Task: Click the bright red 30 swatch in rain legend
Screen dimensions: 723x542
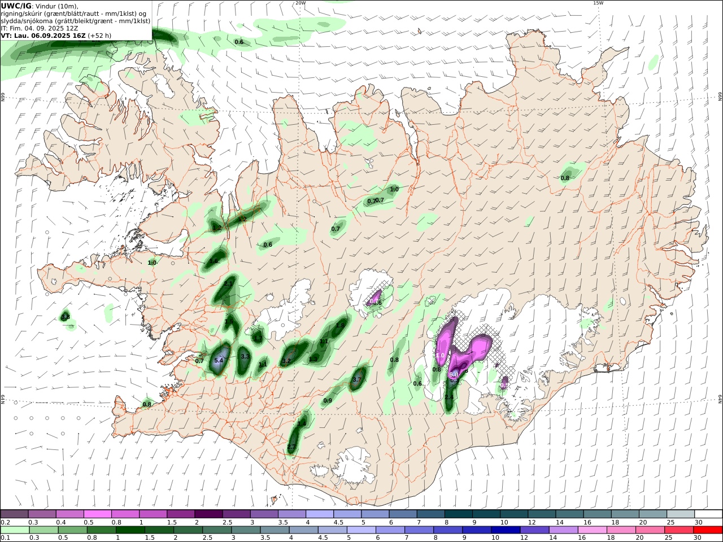Action: [708, 530]
